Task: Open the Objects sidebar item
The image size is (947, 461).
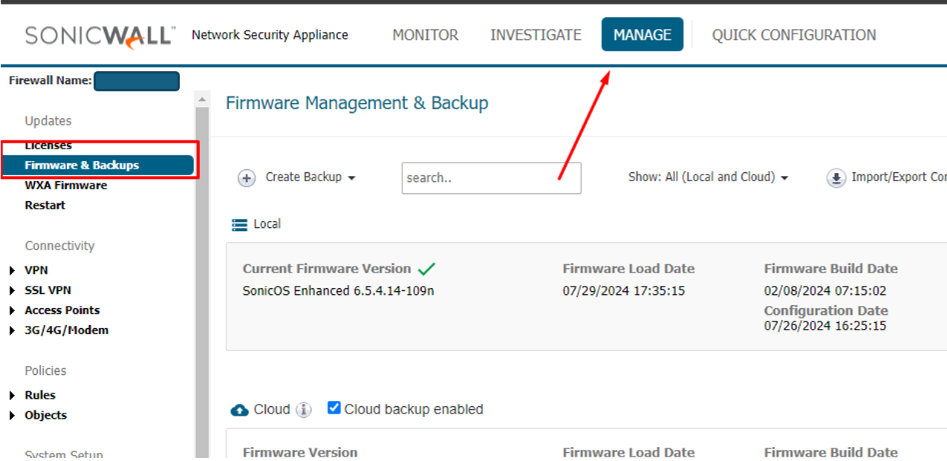Action: (x=46, y=416)
